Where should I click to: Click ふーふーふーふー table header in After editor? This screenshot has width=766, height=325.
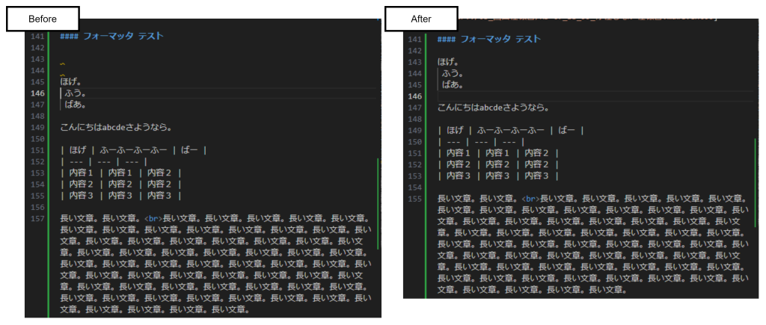pos(511,130)
